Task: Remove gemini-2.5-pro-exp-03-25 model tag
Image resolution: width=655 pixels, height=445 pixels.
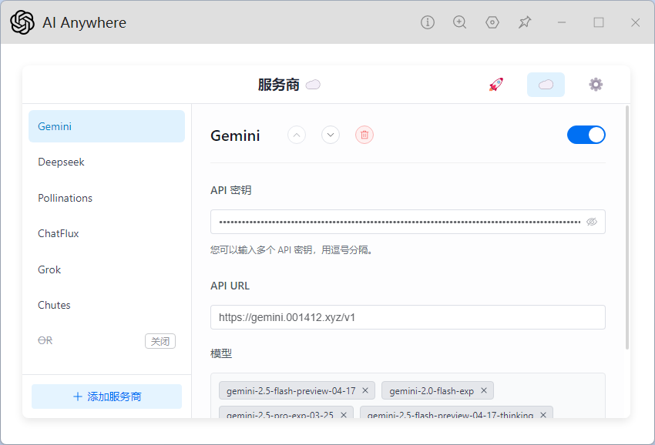Action: tap(344, 415)
